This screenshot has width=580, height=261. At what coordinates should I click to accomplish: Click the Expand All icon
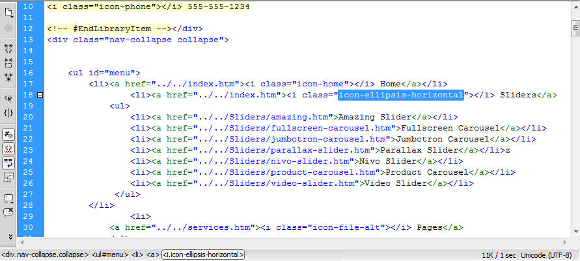[x=8, y=77]
